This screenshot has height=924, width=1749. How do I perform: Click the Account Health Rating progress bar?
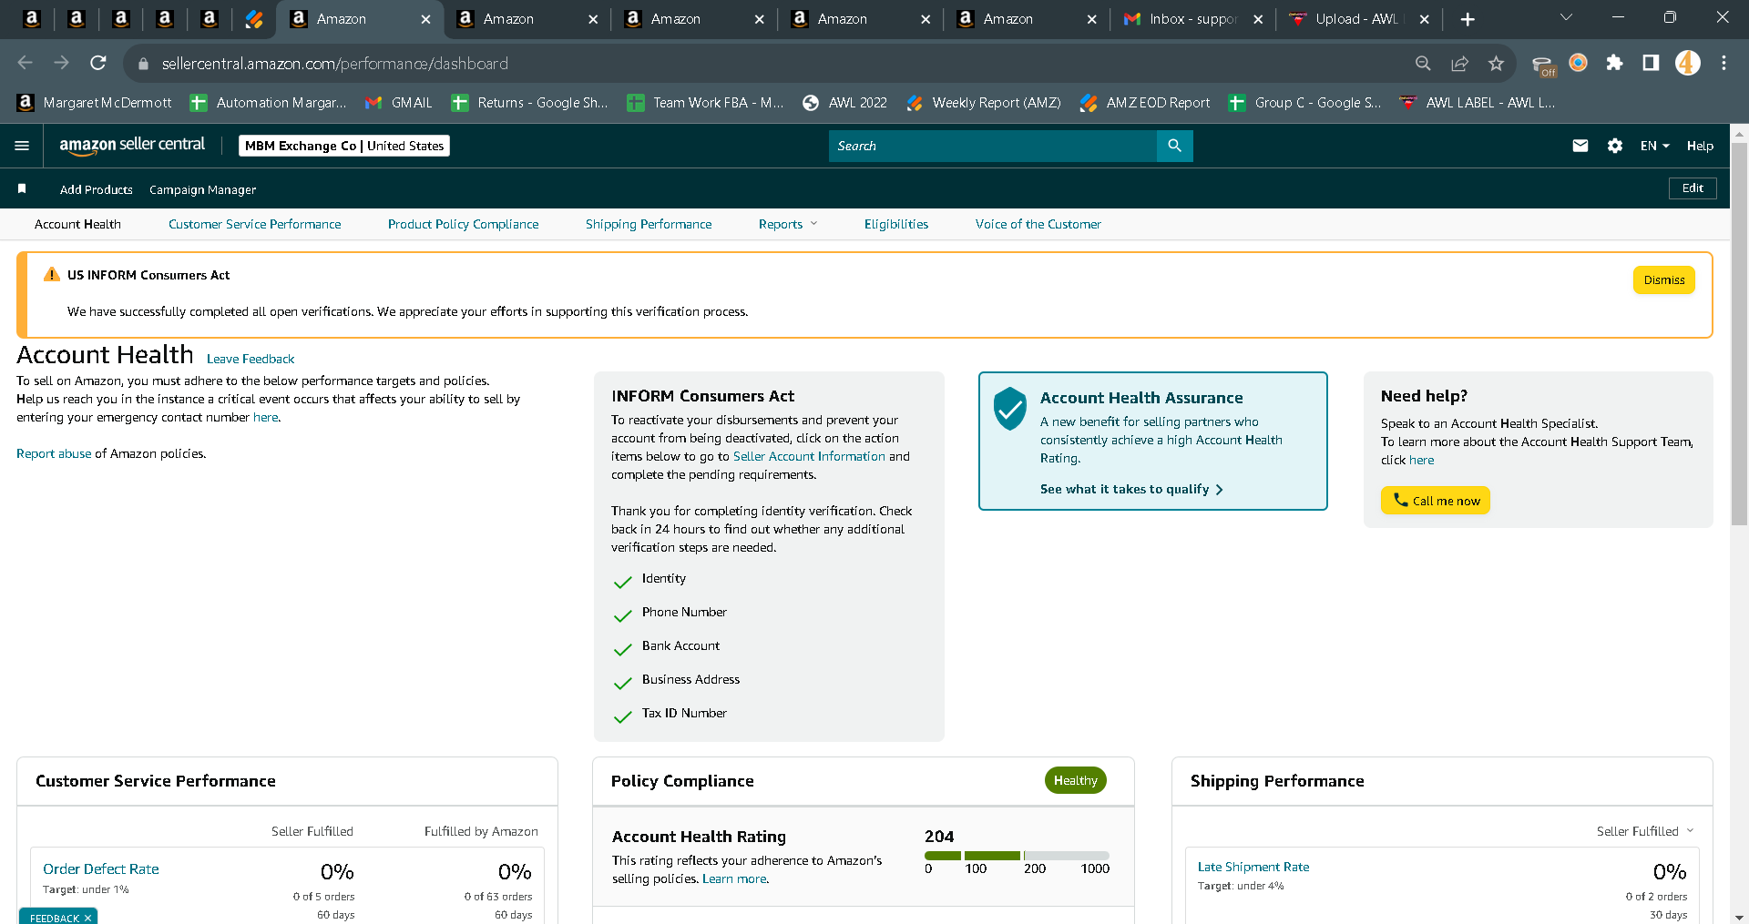click(x=1017, y=856)
